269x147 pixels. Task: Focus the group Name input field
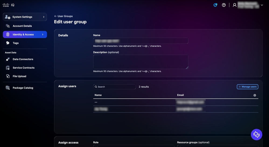pos(141,41)
